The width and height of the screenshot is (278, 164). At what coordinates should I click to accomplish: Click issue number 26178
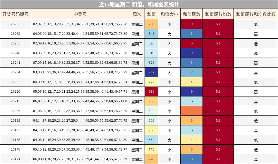pyautogui.click(x=16, y=149)
